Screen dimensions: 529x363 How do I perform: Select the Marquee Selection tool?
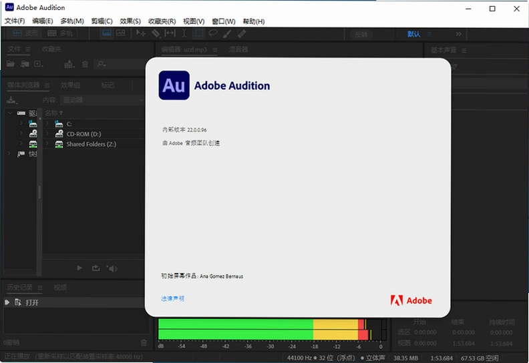pos(199,33)
